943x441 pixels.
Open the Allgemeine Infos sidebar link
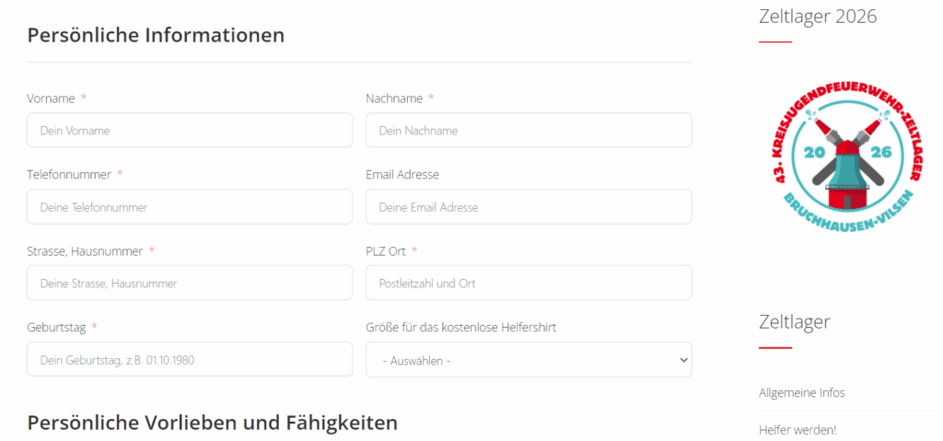802,393
